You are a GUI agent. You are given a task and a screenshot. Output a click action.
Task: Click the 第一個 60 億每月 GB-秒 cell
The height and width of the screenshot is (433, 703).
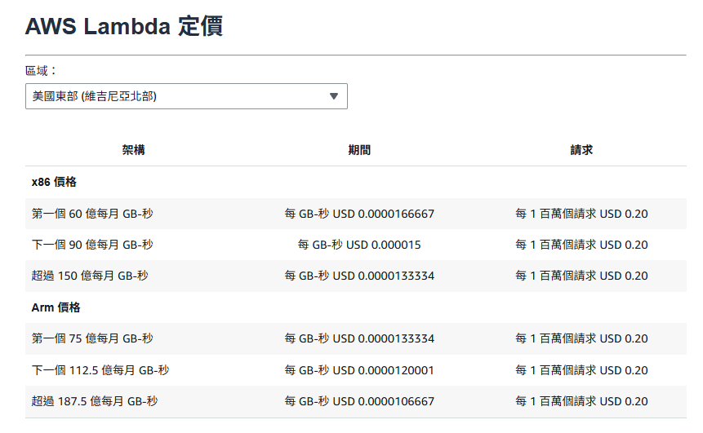[x=92, y=214]
